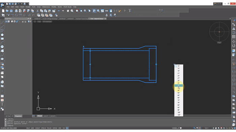Close the command line panel

click(x=6, y=119)
